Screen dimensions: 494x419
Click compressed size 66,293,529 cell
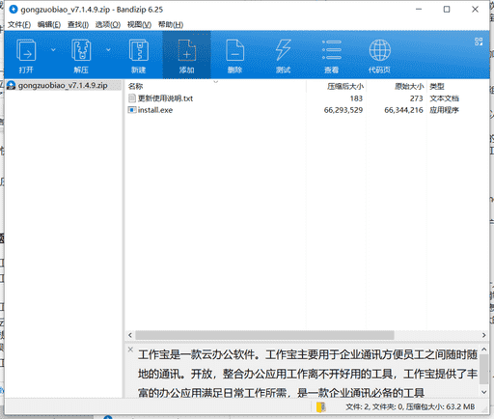tap(343, 110)
